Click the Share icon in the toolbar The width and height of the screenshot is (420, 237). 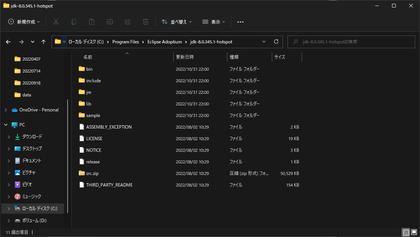(x=127, y=22)
